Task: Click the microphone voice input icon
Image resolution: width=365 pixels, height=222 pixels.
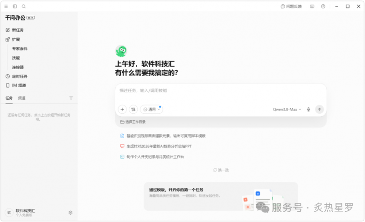Action: point(309,110)
